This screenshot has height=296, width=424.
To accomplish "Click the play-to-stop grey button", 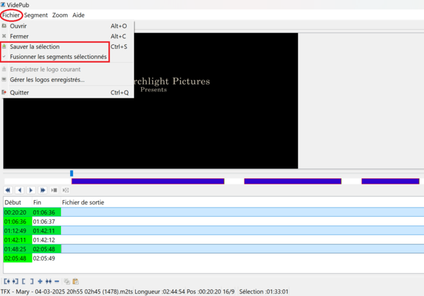I will pyautogui.click(x=54, y=190).
